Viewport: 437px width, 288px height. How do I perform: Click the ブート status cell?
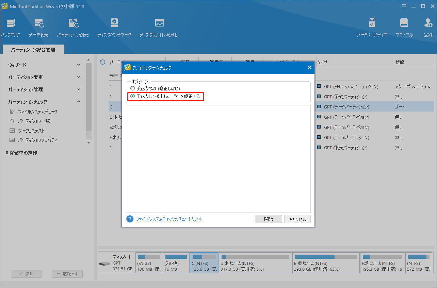(x=400, y=107)
